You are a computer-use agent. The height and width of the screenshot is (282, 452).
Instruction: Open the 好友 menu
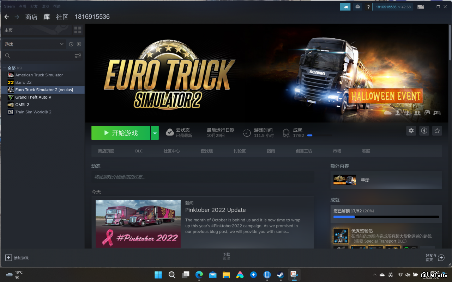(x=34, y=6)
